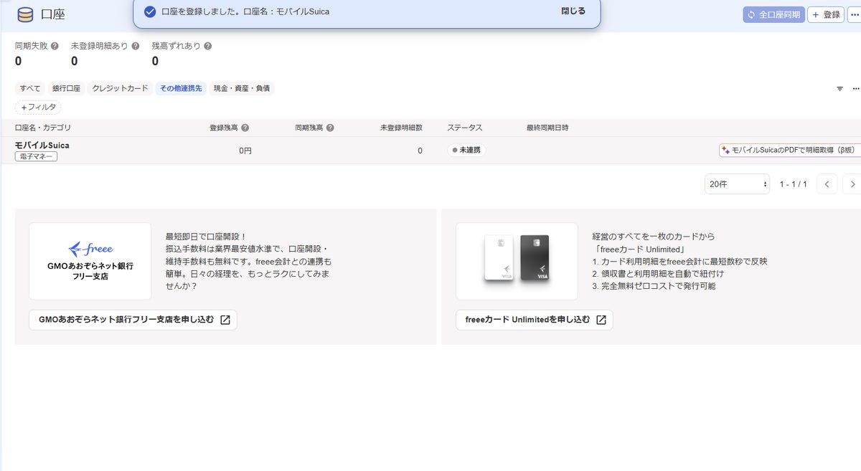The height and width of the screenshot is (471, 861).
Task: Open the 20件 page size dropdown
Action: [x=737, y=184]
